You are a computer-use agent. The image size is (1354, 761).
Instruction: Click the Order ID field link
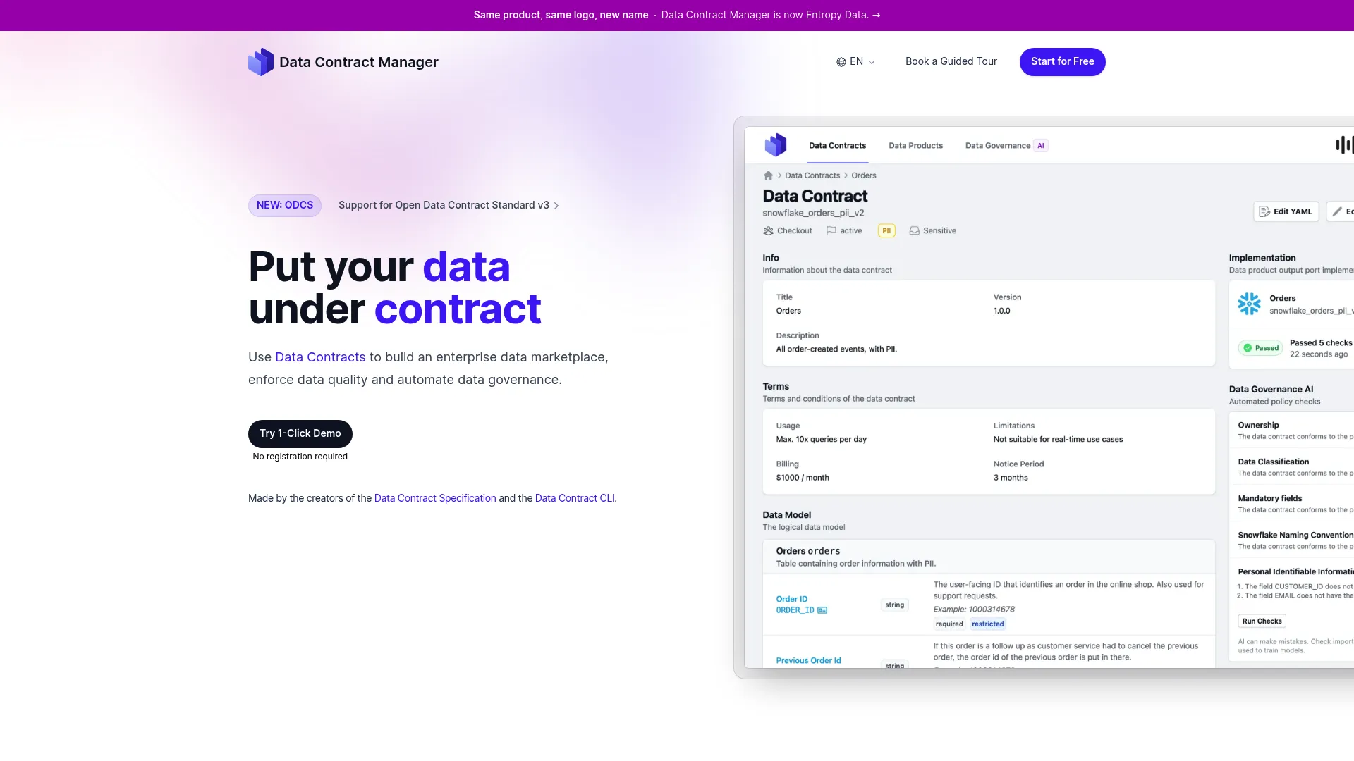pos(791,599)
